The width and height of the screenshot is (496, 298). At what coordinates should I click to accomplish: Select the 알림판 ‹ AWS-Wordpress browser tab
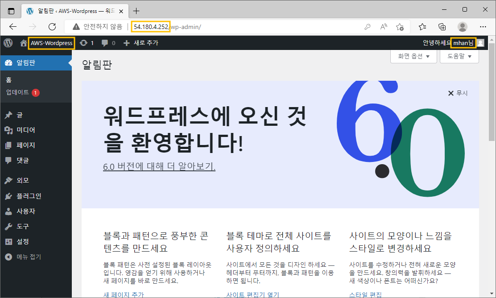click(75, 11)
